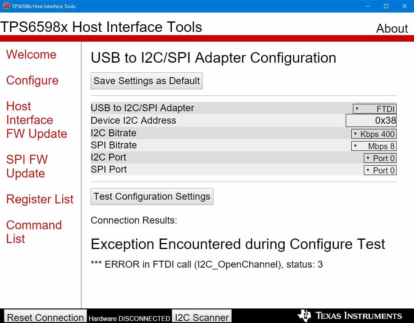
Task: Click the 'TPS6598x Host Interface Tools' header title
Action: pos(101,27)
